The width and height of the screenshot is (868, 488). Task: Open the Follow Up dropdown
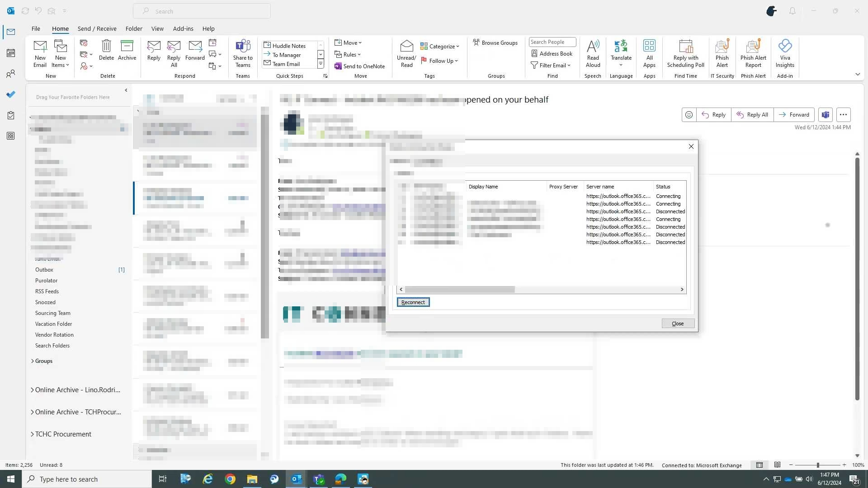pyautogui.click(x=439, y=61)
